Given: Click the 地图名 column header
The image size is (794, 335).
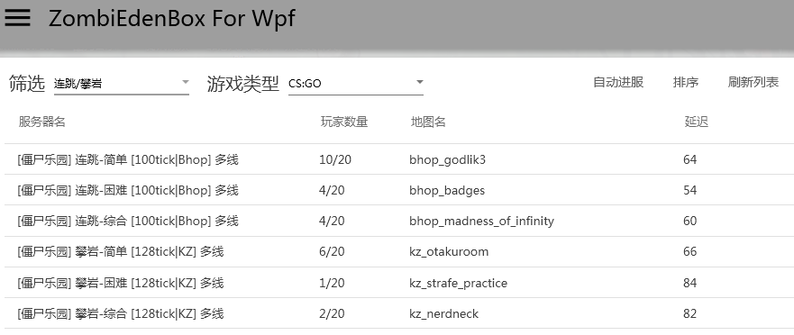Looking at the screenshot, I should pos(428,122).
